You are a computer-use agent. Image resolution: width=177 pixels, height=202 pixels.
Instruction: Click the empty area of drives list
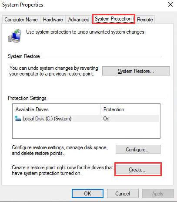click(x=86, y=130)
